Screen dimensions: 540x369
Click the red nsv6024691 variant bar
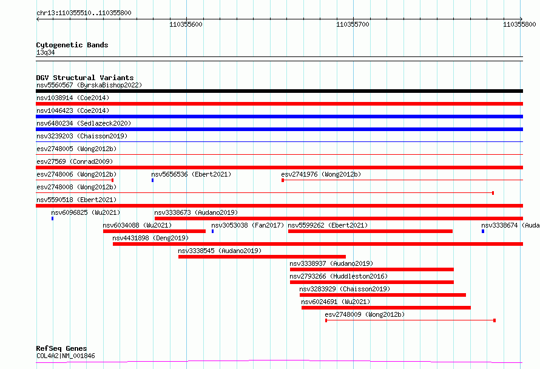386,308
